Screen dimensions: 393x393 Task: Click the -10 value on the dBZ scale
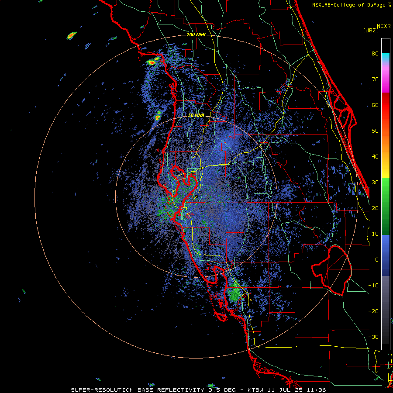[x=373, y=286]
